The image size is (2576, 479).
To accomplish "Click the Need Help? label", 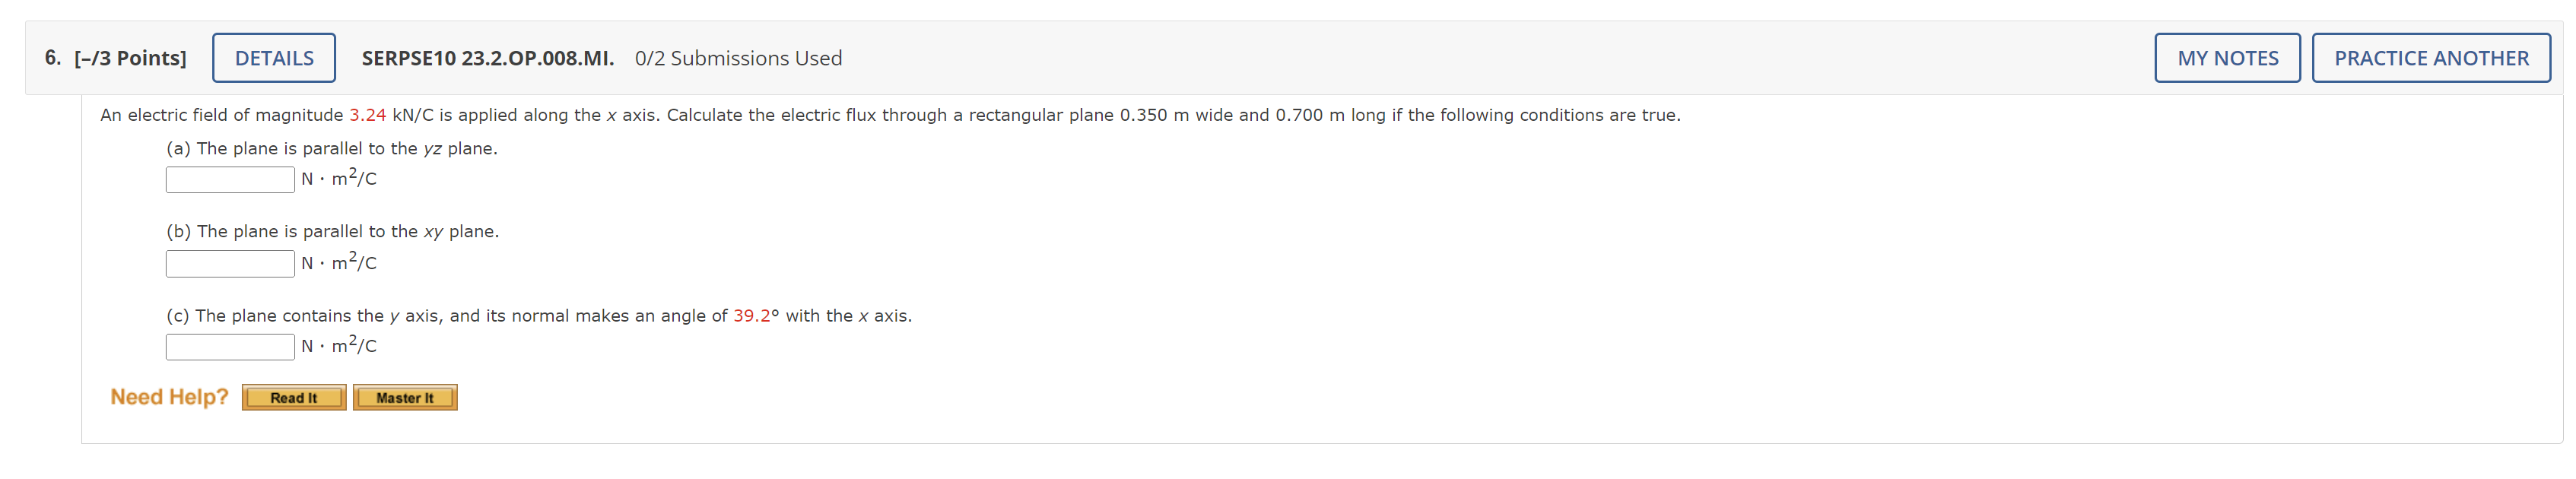I will click(x=169, y=396).
